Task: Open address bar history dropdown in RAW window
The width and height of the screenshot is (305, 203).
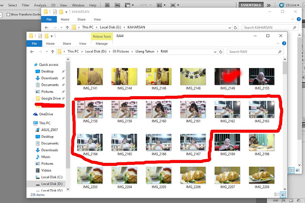Action: click(x=215, y=52)
